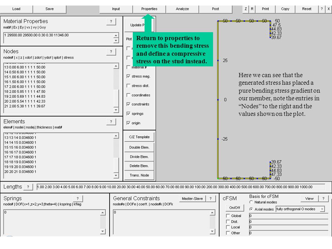Click the Delete Elem. button

(139, 166)
